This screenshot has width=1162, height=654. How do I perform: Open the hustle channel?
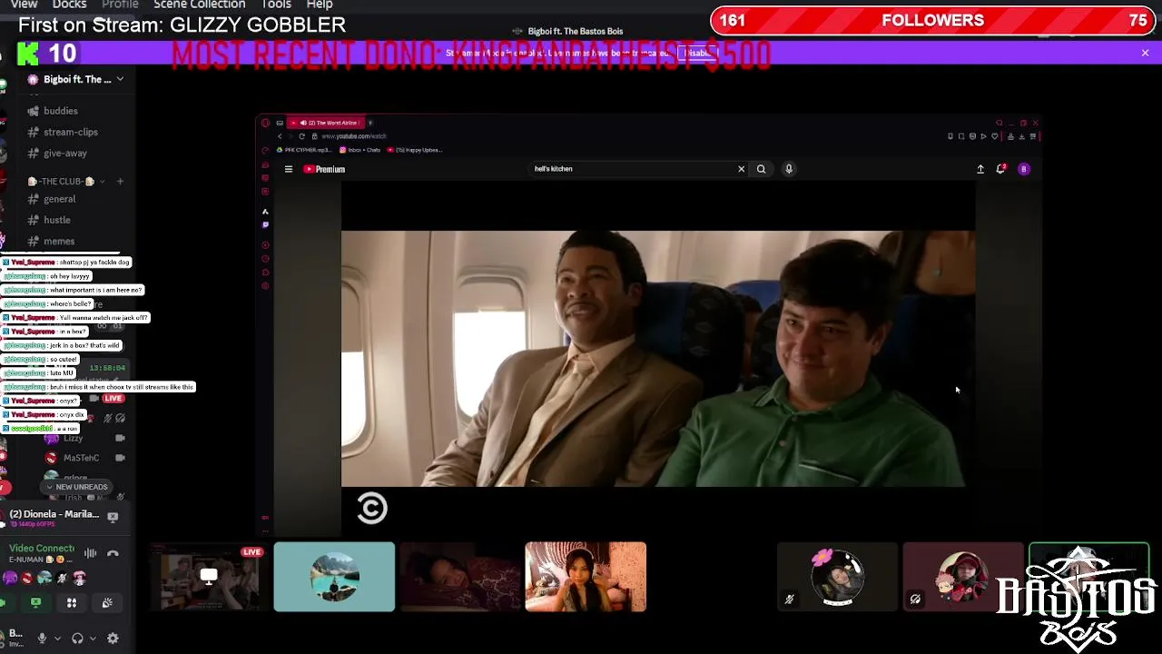click(57, 220)
